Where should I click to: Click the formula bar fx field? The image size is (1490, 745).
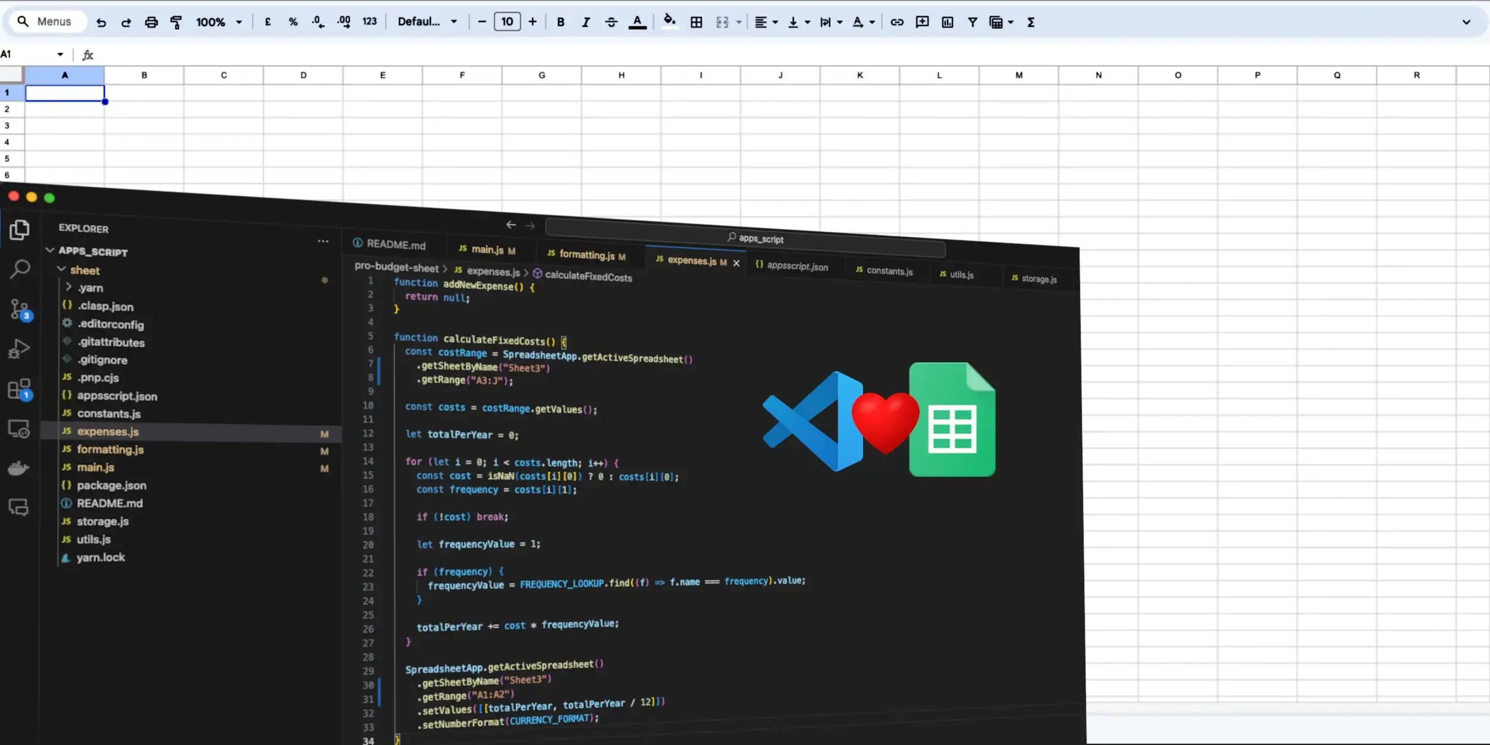pyautogui.click(x=88, y=54)
